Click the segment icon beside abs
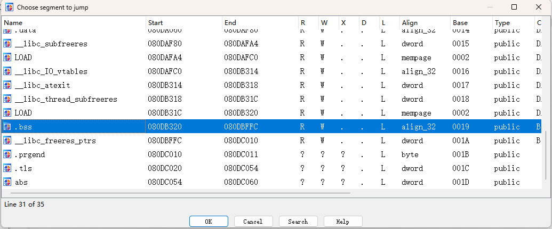The height and width of the screenshot is (229, 552). pos(7,182)
